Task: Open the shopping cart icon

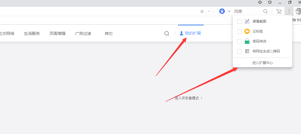Action: click(279, 11)
